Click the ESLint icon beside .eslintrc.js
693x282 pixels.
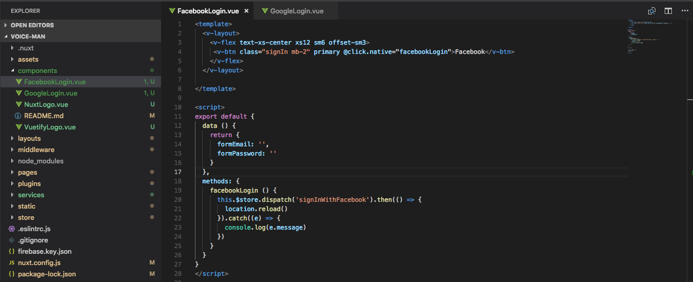[x=11, y=229]
